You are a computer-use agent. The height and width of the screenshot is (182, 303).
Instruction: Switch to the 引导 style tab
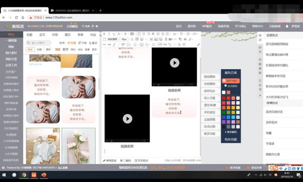click(55, 35)
